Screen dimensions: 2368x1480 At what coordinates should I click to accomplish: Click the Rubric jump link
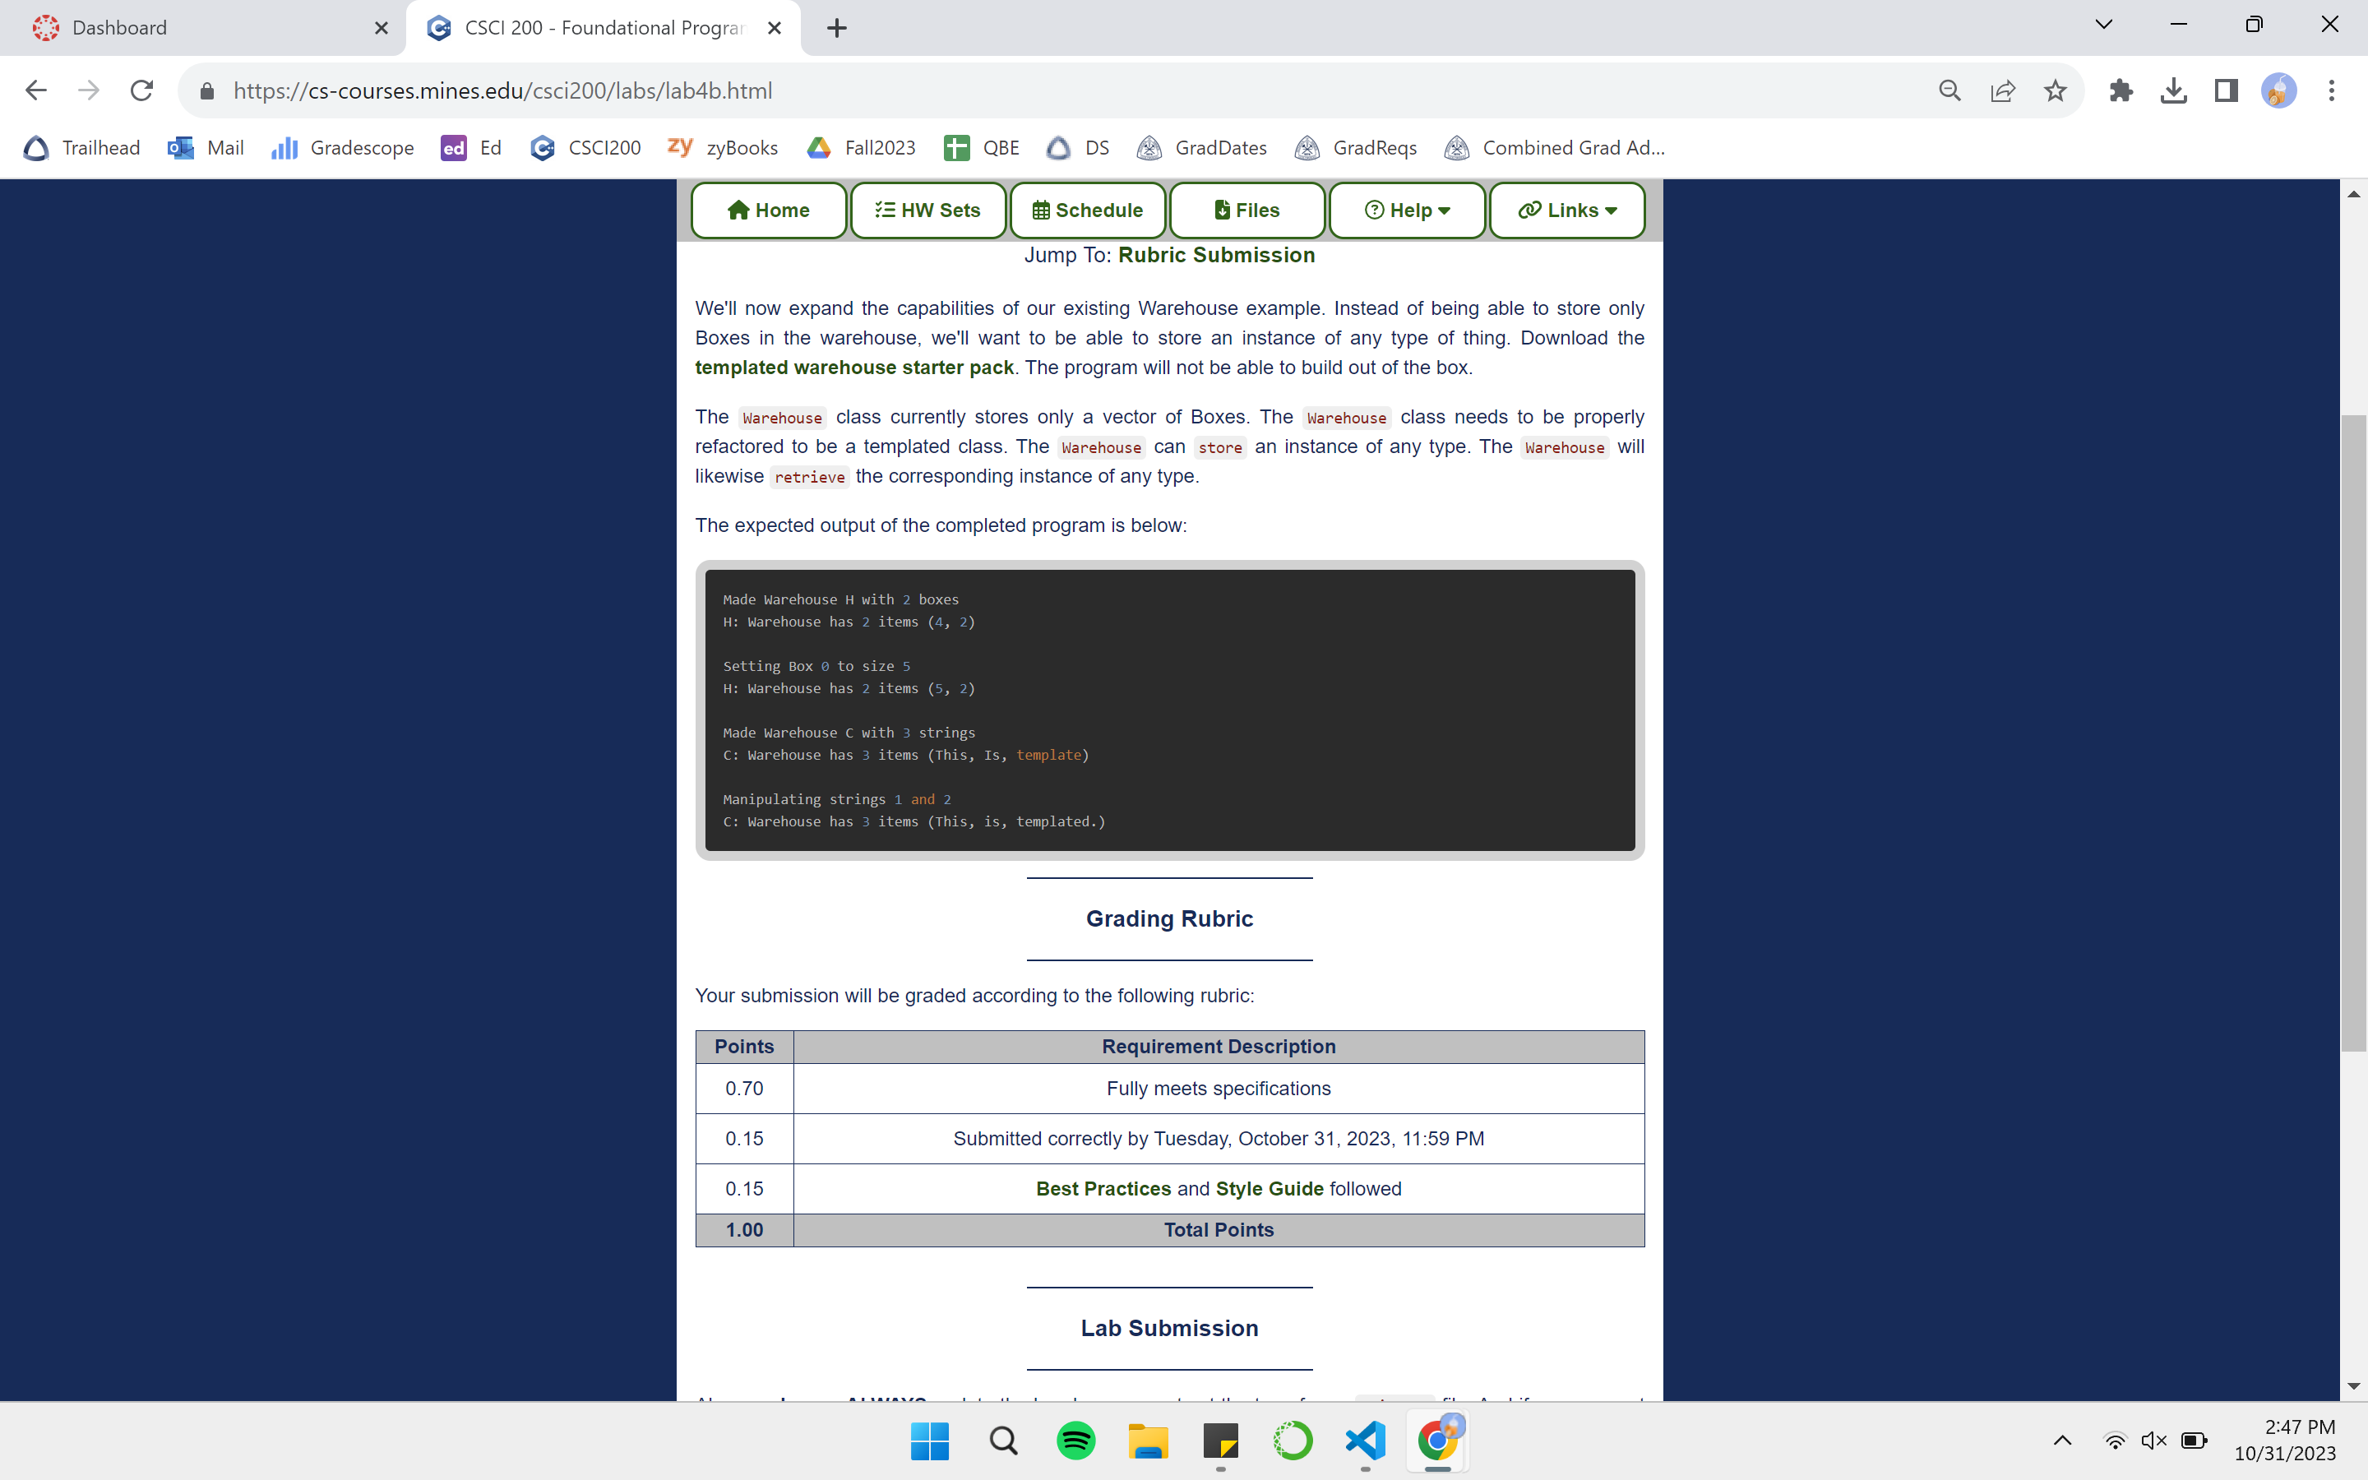pyautogui.click(x=1154, y=255)
